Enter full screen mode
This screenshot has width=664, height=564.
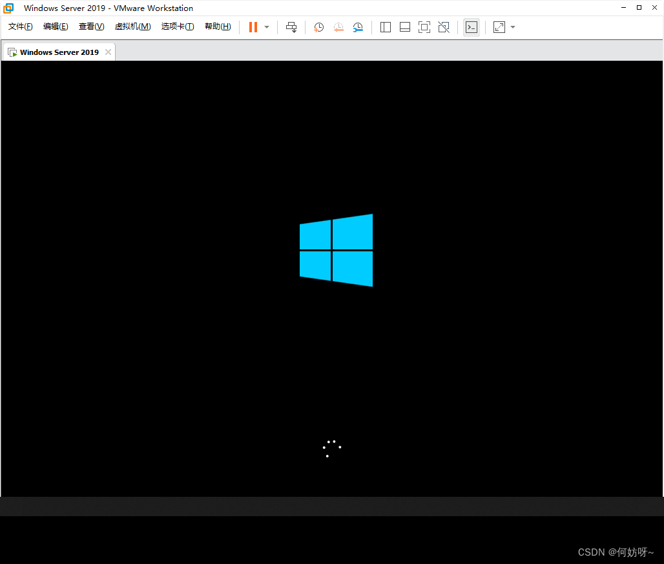point(424,27)
